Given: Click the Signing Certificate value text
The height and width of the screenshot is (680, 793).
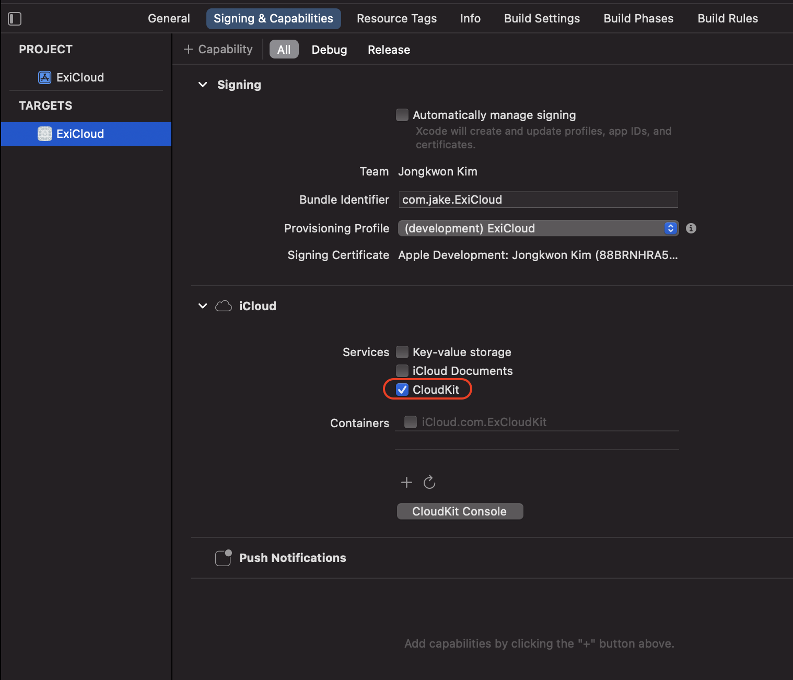Looking at the screenshot, I should [x=538, y=255].
